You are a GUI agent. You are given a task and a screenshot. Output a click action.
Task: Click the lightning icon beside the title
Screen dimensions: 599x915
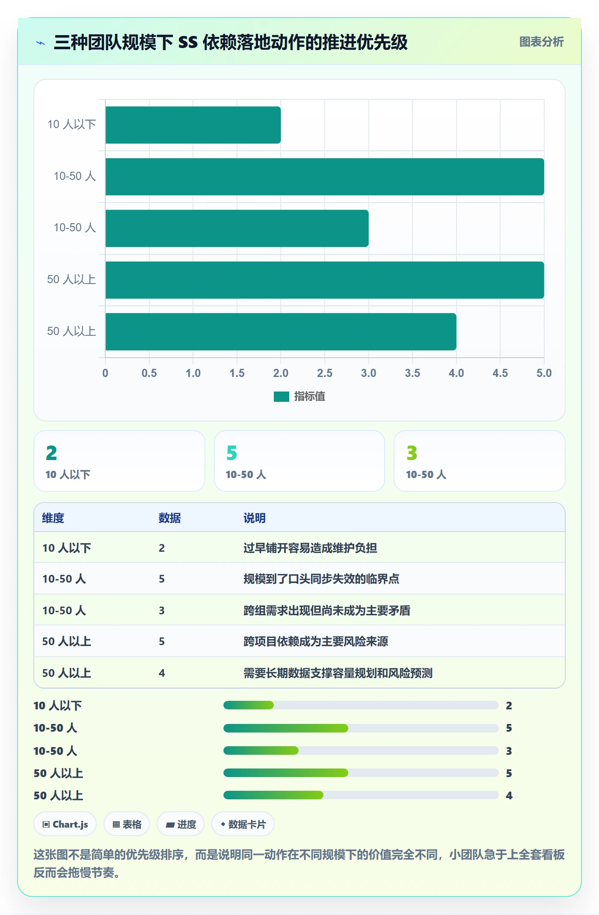(41, 43)
